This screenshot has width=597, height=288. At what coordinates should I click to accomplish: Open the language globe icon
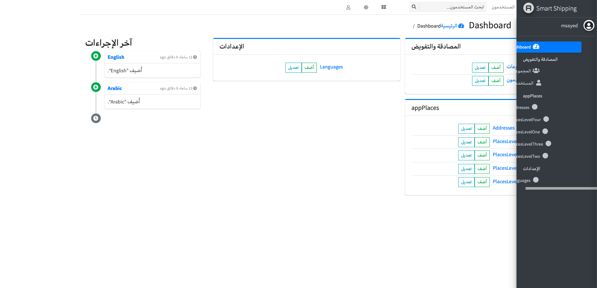366,7
